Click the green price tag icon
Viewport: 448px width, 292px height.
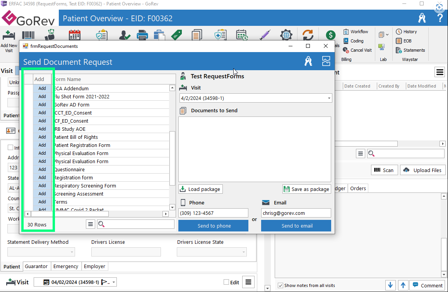click(176, 35)
